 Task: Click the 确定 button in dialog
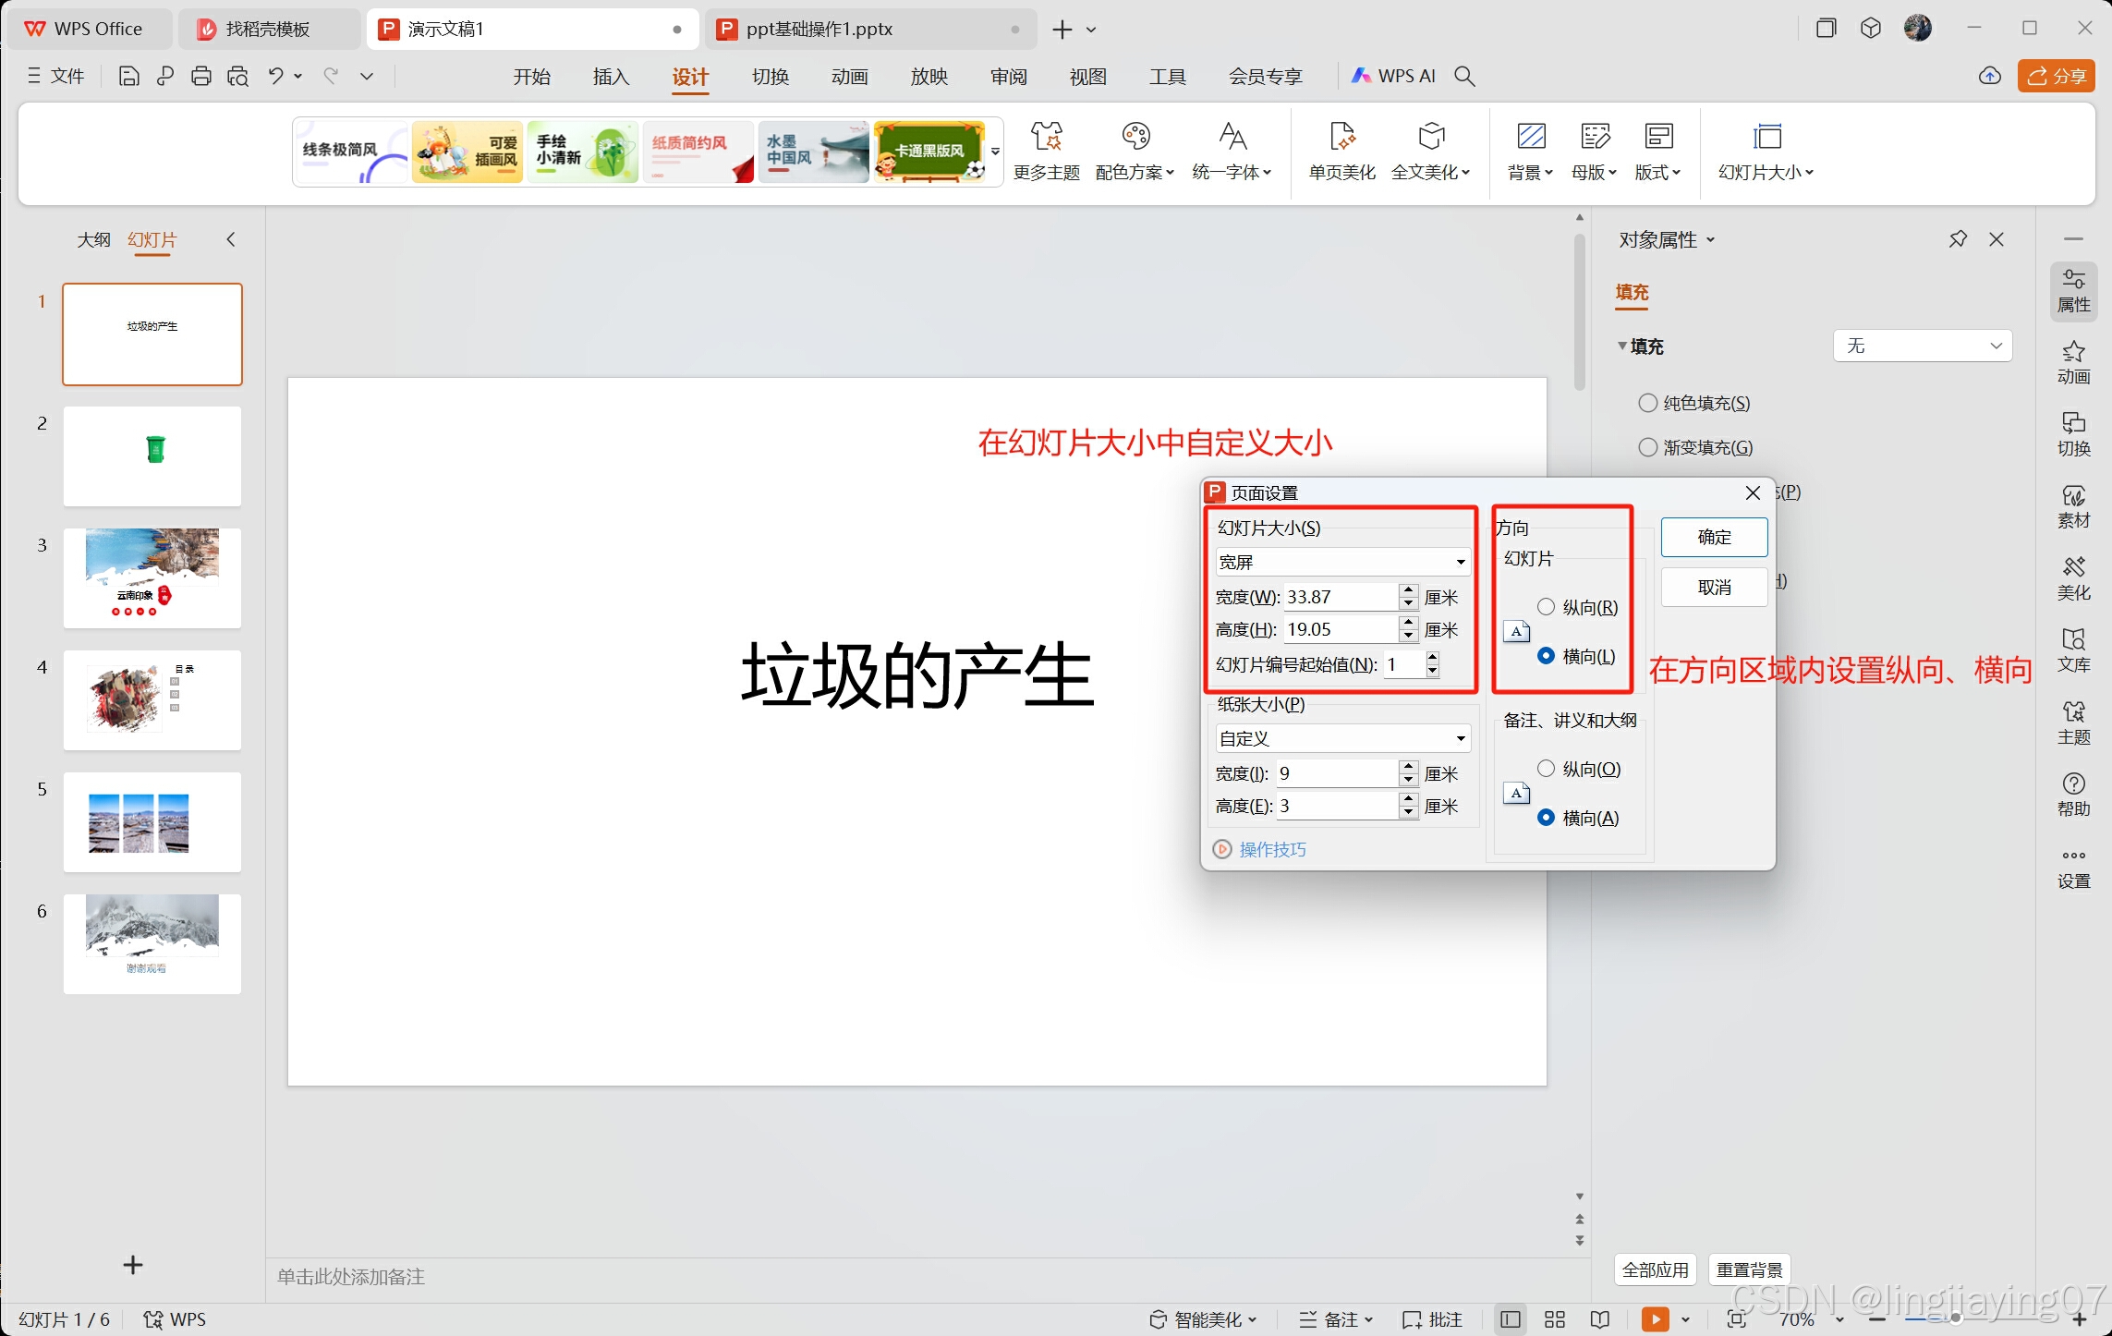coord(1713,537)
